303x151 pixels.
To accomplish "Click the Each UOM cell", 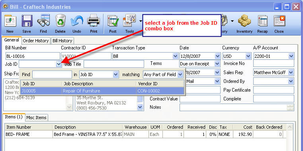I will point(156,134).
